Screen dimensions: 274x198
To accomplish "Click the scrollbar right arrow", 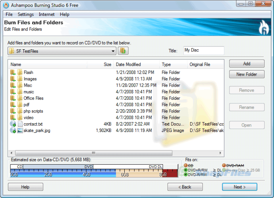I will (220, 153).
